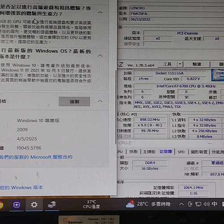
Task: Click the 驗證 button in CPU-Z
Action: (197, 65)
